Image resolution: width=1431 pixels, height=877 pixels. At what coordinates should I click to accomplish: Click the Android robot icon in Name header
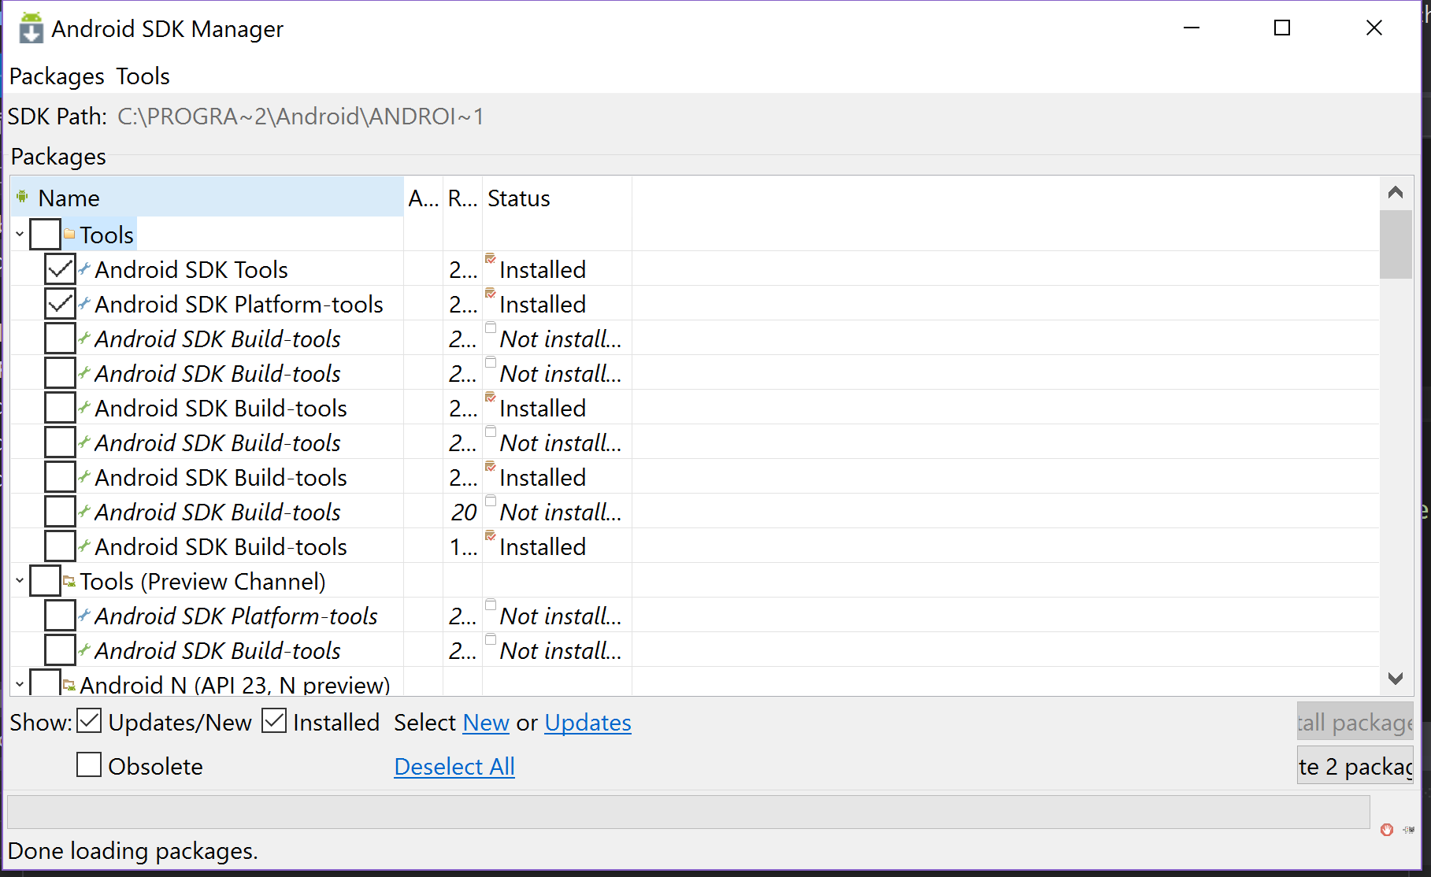[22, 197]
